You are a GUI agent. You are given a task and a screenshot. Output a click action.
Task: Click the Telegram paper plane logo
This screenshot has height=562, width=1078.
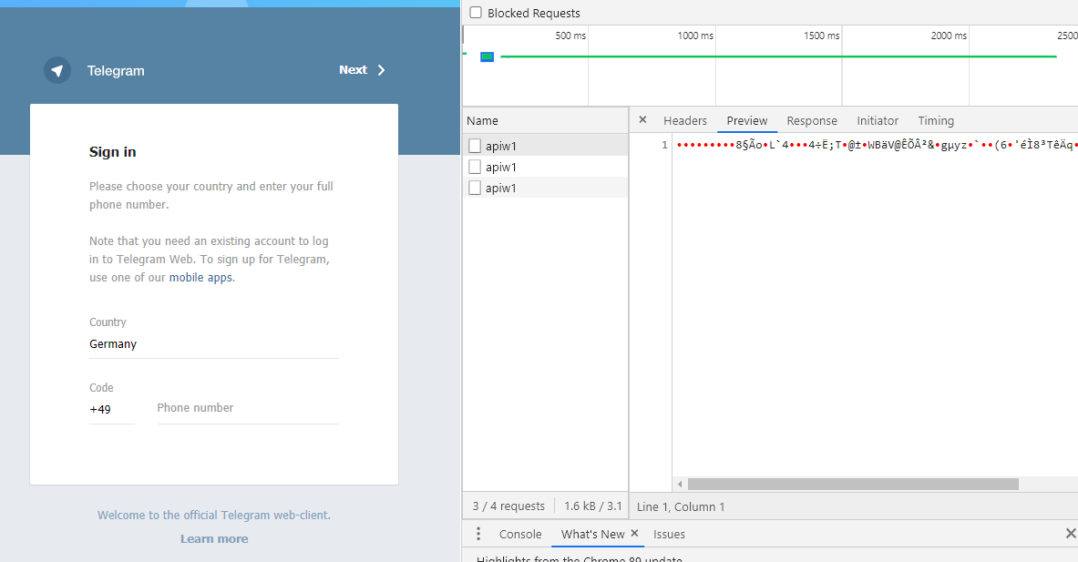pos(57,70)
